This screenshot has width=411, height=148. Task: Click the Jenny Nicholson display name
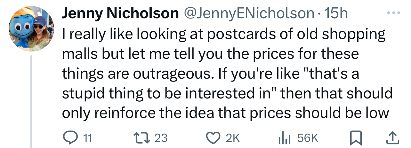tap(120, 13)
